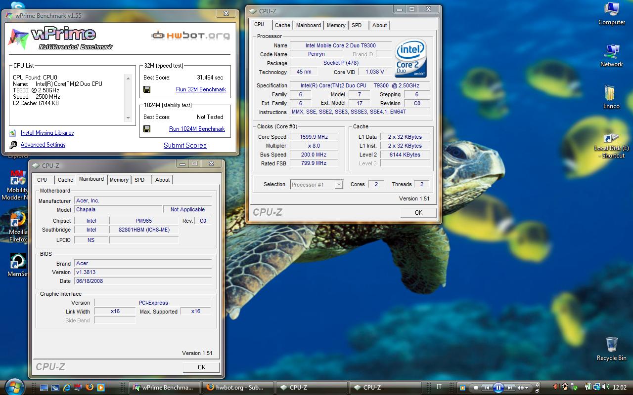Click the hwbot.org logo in wPrime
This screenshot has height=395, width=633.
point(190,35)
